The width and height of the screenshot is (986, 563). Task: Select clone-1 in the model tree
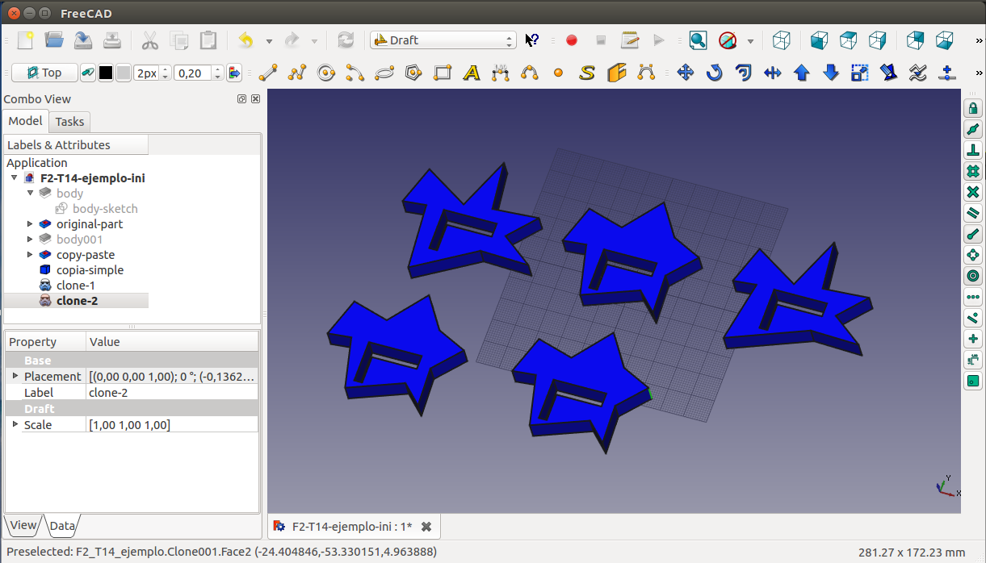coord(75,286)
